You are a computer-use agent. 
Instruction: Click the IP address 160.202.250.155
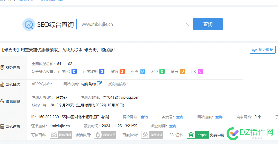[x=52, y=117]
